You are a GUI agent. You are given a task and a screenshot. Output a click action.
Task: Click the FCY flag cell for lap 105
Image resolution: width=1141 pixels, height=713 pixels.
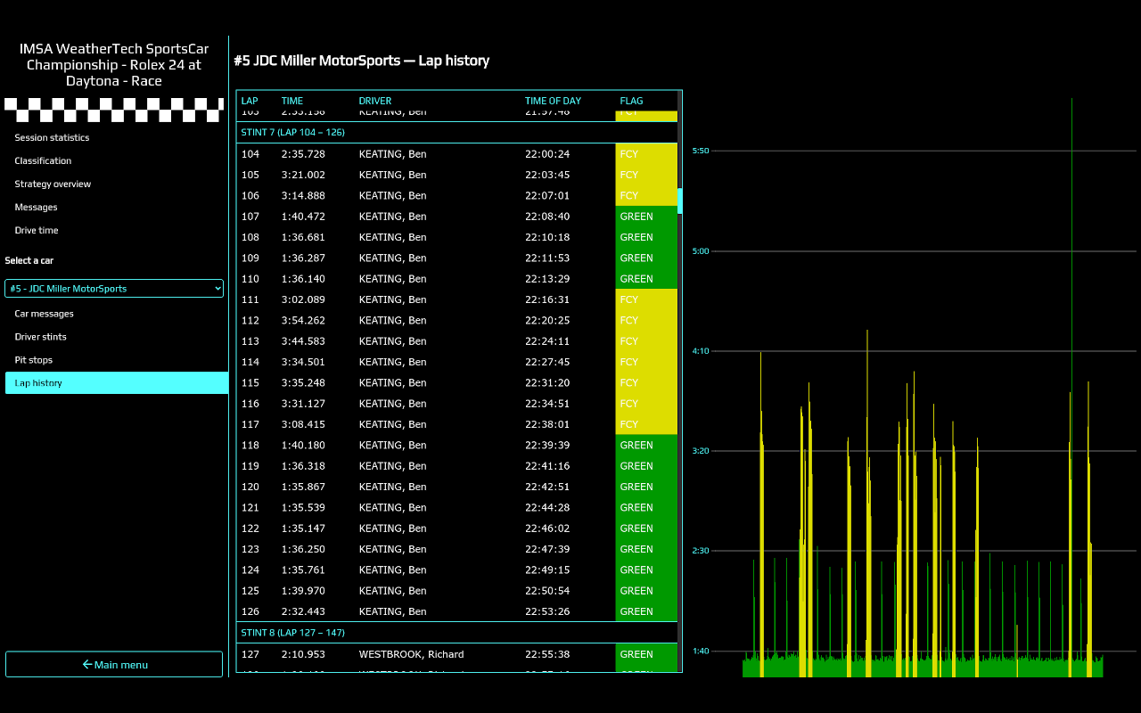[646, 175]
